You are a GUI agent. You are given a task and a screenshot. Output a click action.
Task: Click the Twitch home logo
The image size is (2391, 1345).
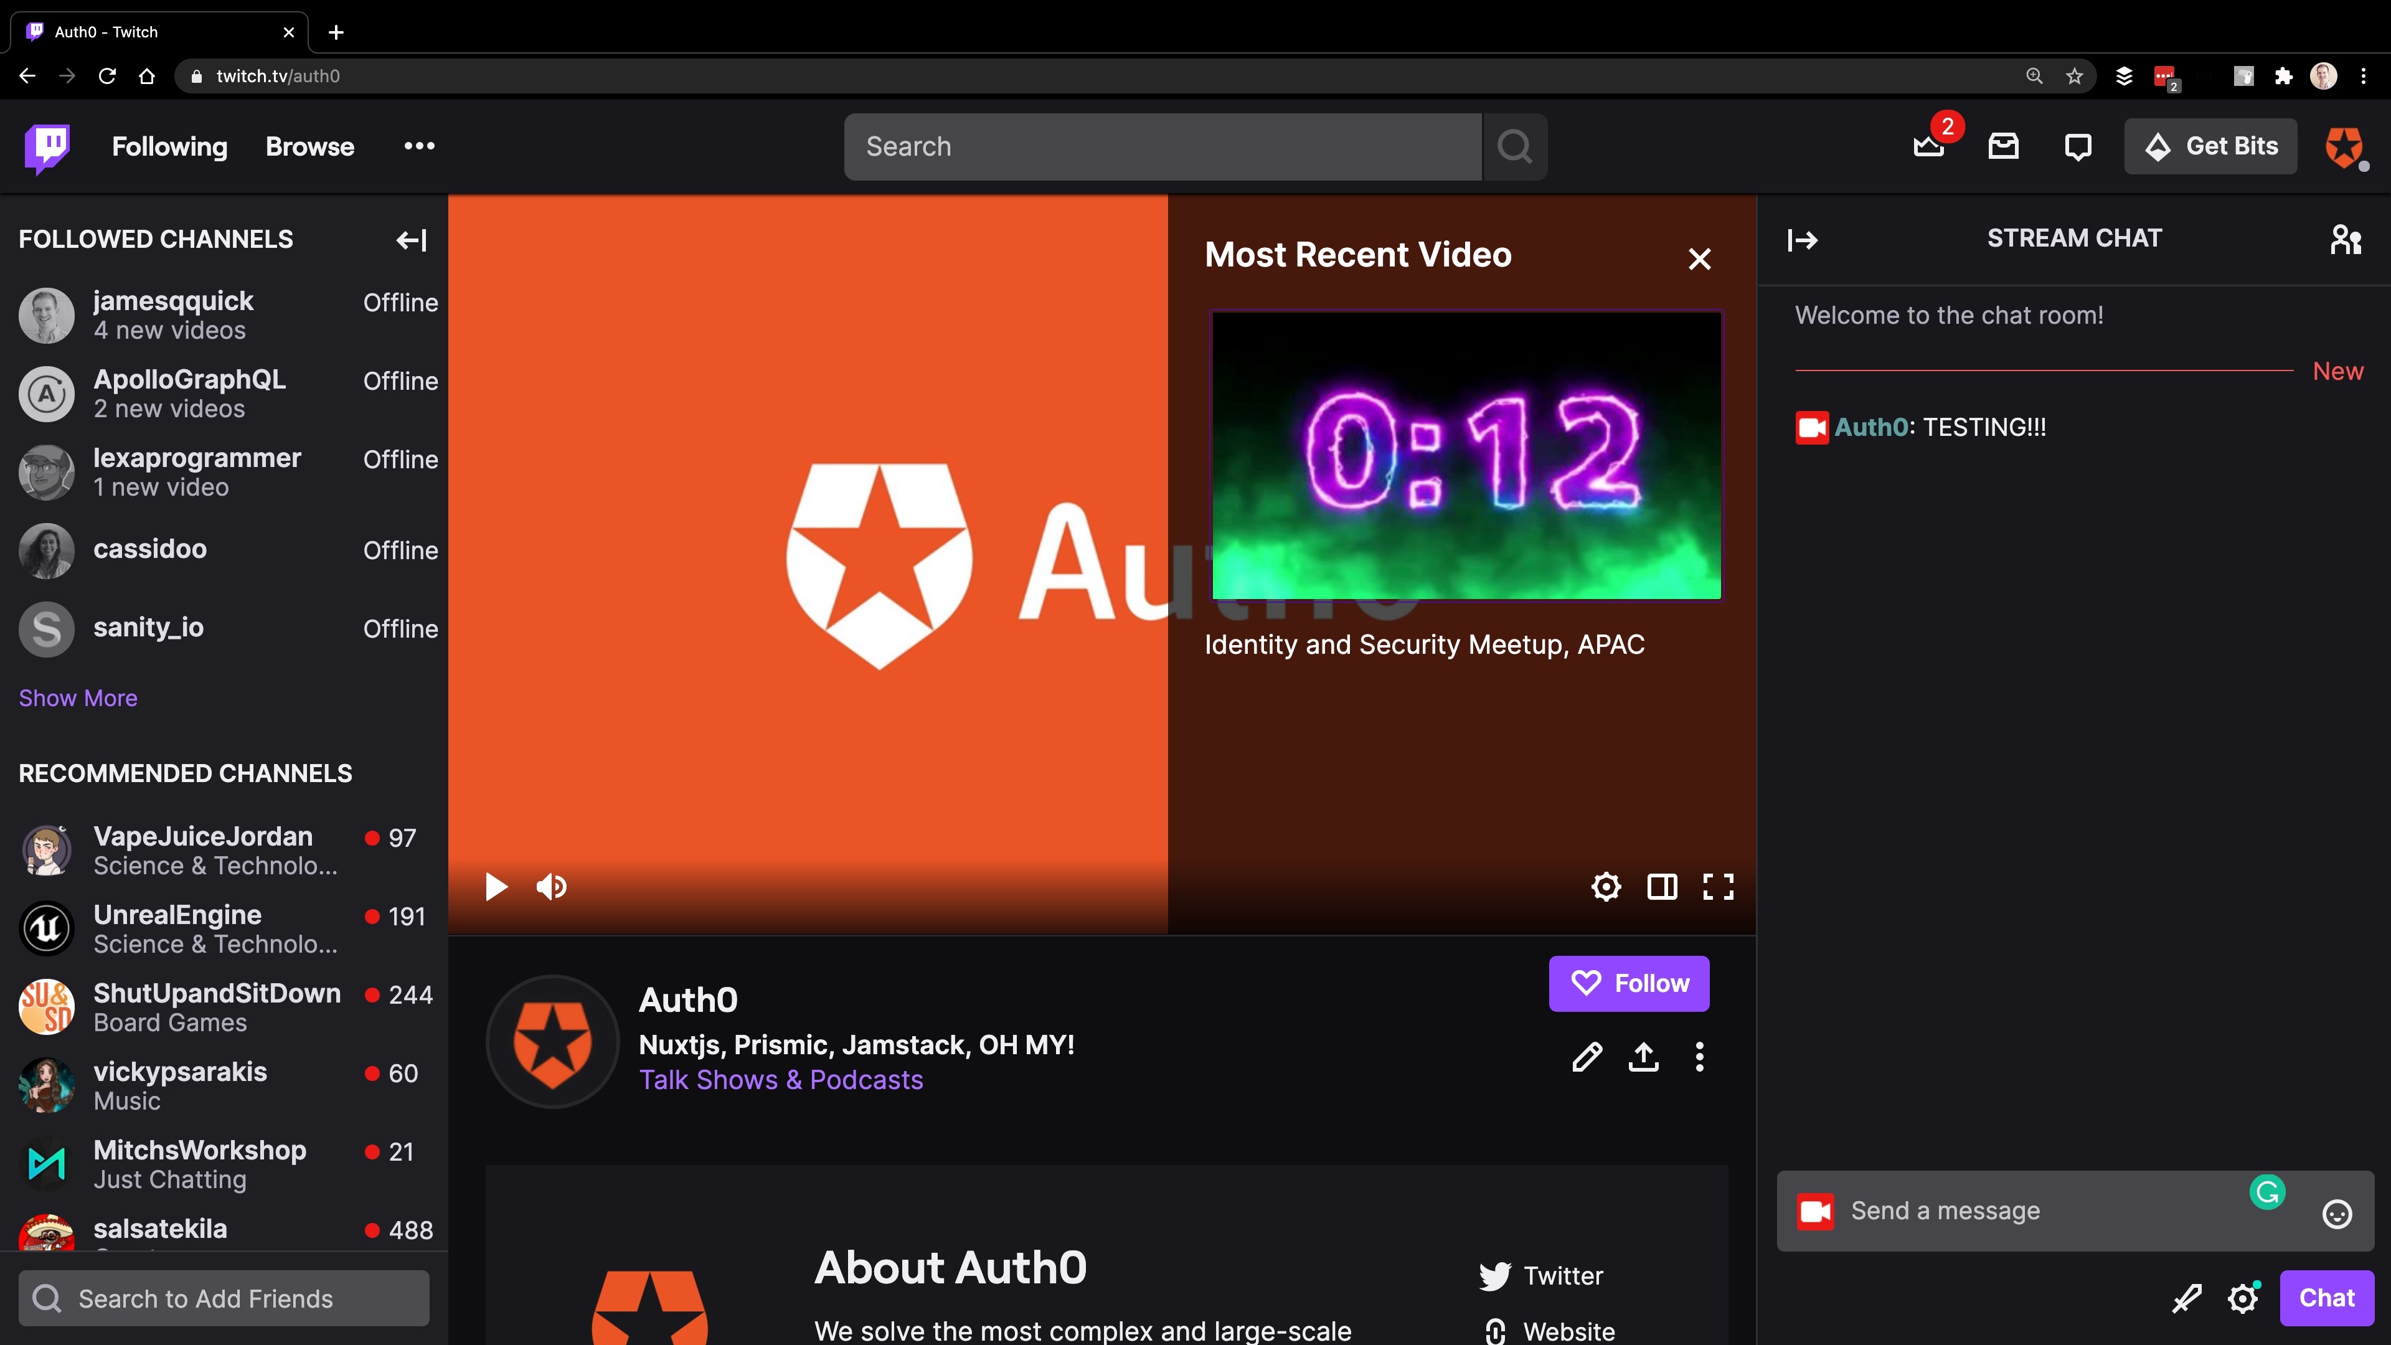[x=47, y=147]
